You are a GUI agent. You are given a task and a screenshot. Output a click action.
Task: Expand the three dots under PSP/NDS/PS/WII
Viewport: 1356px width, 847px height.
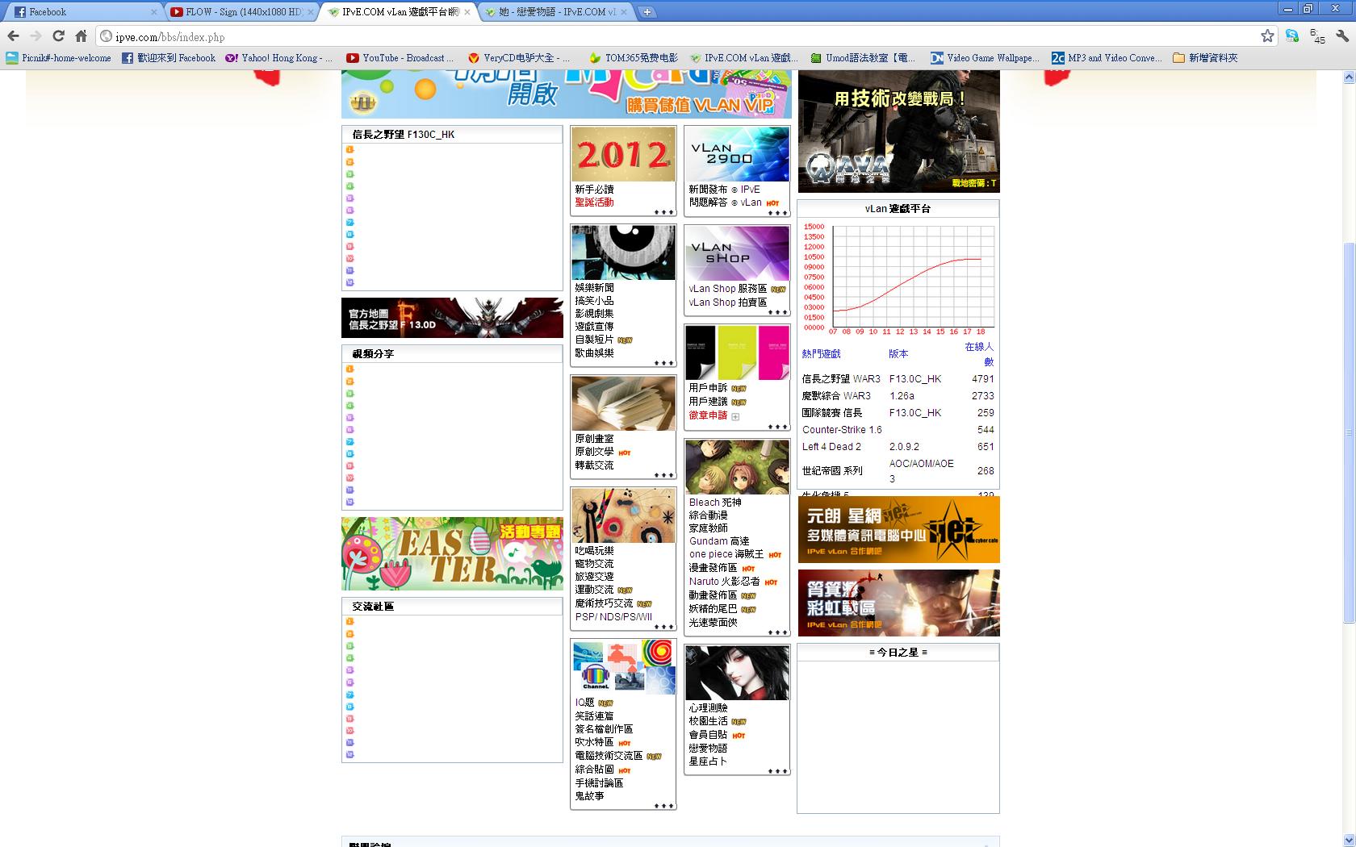(663, 627)
